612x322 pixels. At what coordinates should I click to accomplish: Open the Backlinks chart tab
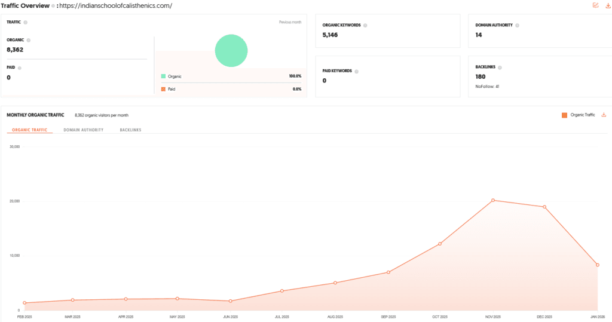point(130,130)
